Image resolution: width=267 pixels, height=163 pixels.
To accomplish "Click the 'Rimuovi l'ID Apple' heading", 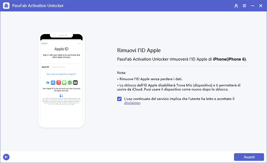I will pos(139,50).
